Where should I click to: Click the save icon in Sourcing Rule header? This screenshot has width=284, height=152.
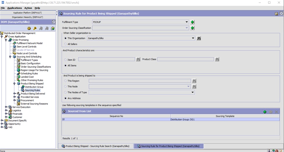(276, 14)
